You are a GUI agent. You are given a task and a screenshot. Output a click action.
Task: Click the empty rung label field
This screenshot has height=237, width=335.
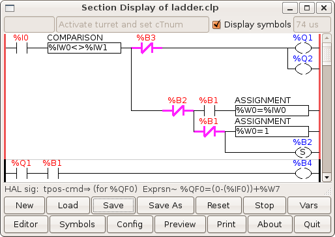point(29,24)
